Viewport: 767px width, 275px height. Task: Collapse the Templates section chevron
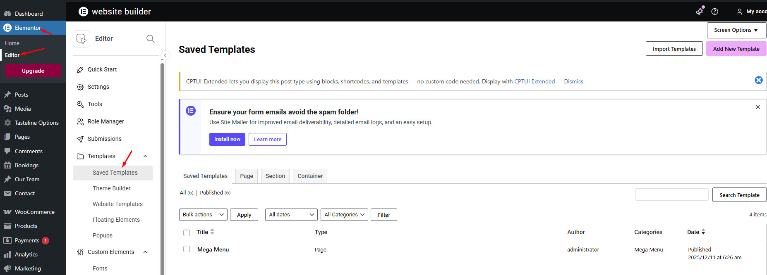click(x=145, y=156)
